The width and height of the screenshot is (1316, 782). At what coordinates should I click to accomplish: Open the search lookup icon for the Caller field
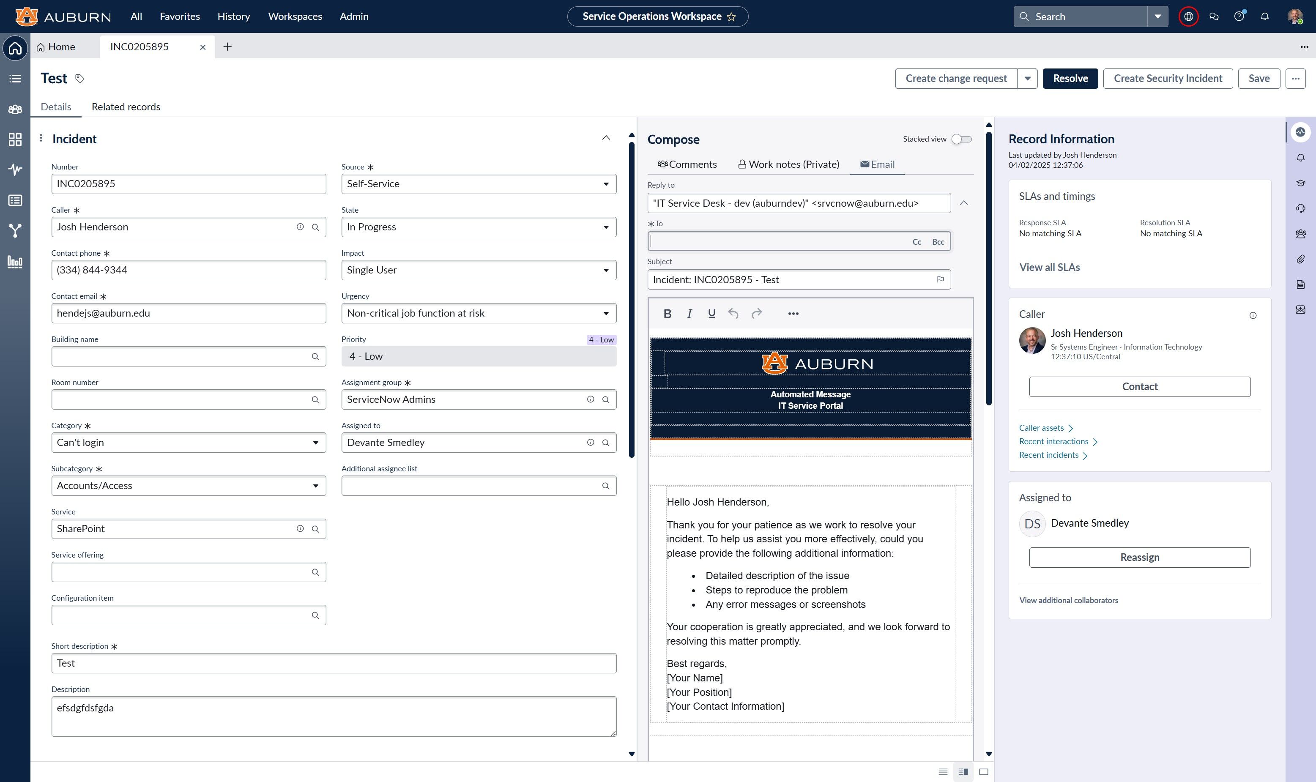tap(315, 227)
